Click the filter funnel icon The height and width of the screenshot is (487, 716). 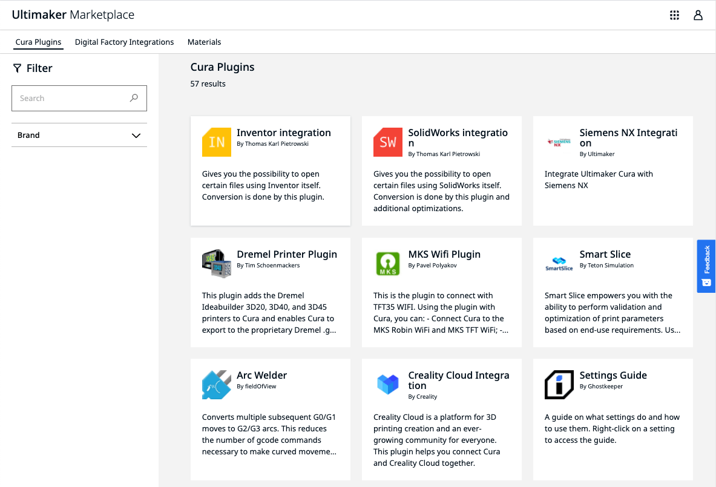(x=18, y=68)
